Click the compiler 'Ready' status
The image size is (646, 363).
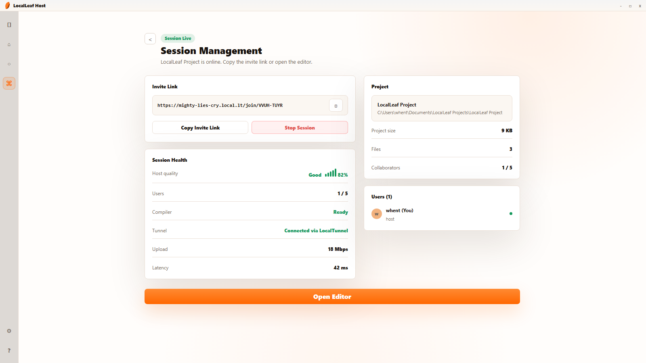pyautogui.click(x=341, y=212)
